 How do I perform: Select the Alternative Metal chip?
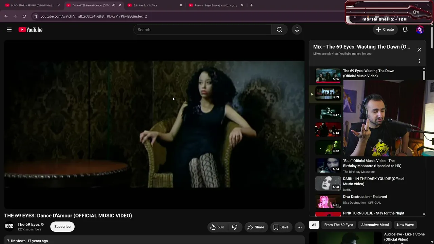375,225
